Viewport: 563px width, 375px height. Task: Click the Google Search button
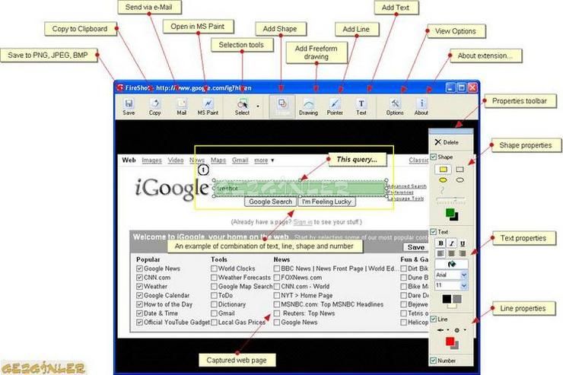[x=270, y=202]
